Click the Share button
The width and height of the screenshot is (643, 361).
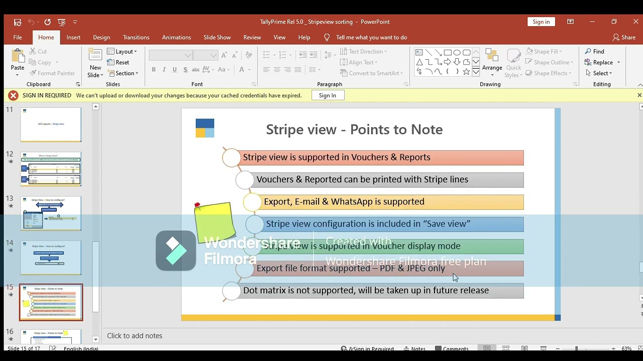624,37
